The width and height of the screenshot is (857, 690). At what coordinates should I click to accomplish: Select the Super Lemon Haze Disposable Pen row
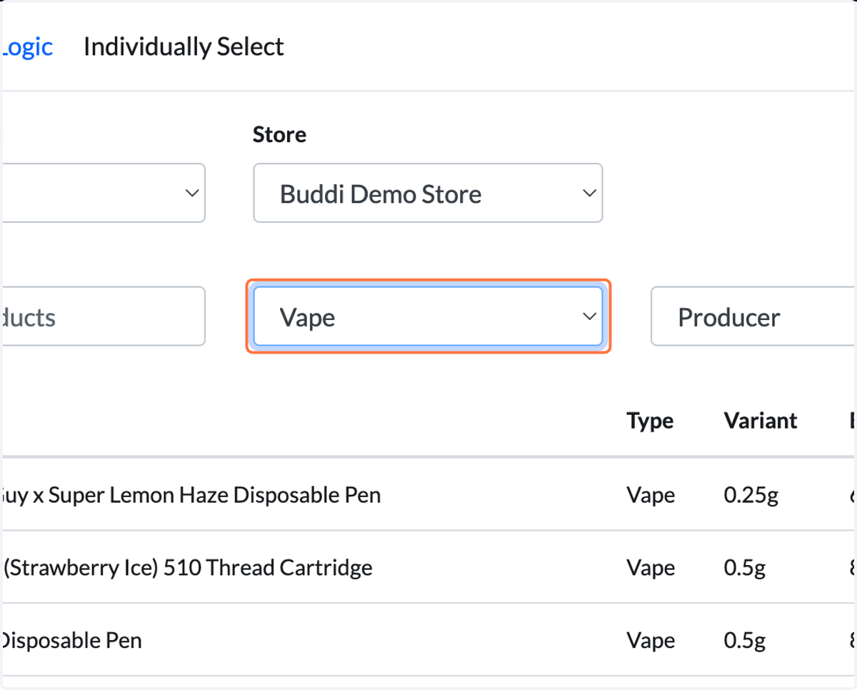[x=428, y=494]
